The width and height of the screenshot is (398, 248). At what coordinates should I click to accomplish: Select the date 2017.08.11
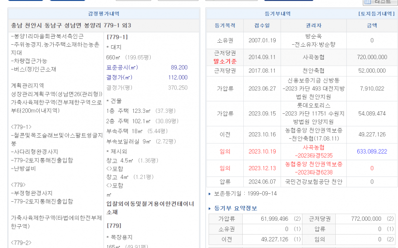tap(262, 71)
